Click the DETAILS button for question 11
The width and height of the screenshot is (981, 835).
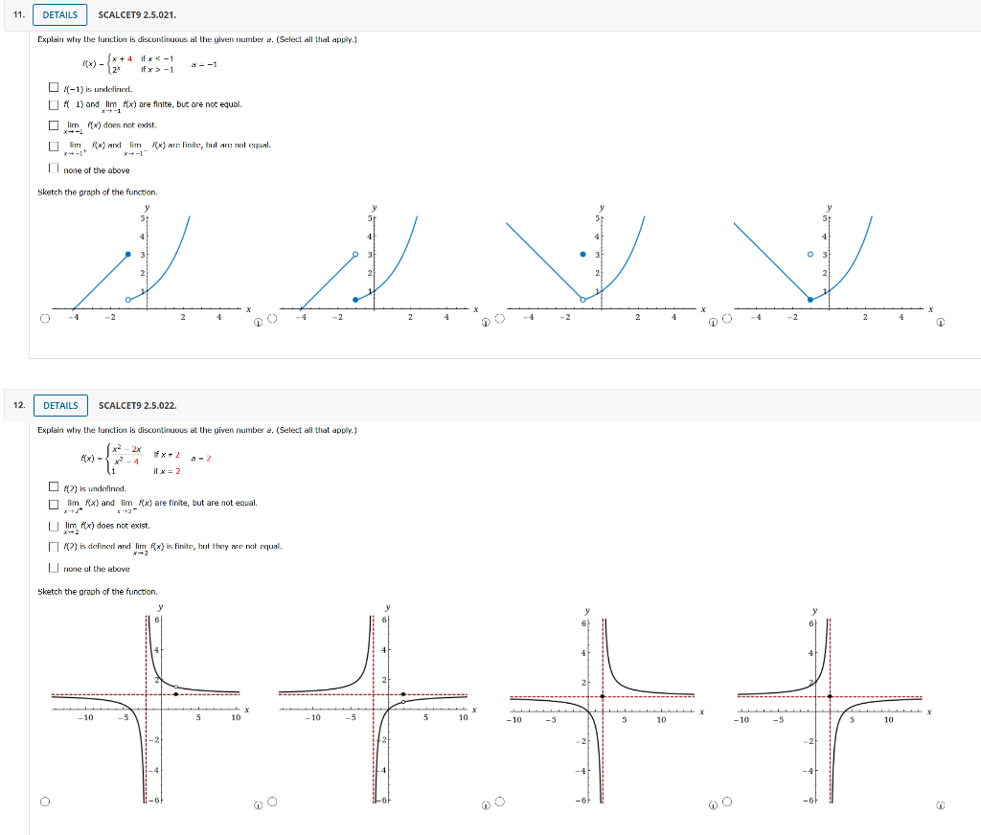coord(59,14)
